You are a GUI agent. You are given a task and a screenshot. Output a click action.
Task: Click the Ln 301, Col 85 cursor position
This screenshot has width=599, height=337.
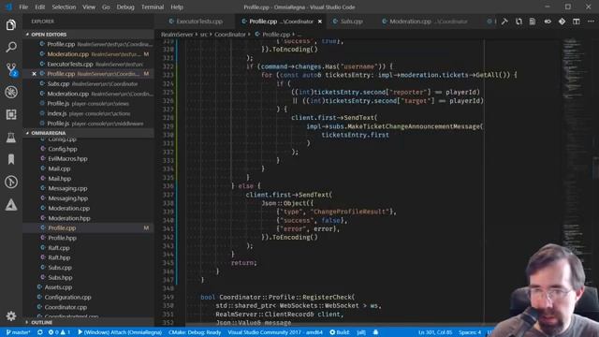coord(435,332)
